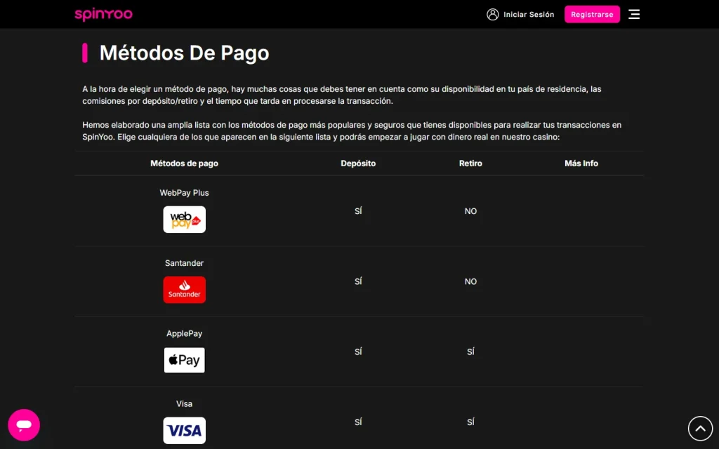Viewport: 719px width, 449px height.
Task: Click the WebPay Plus label
Action: click(x=185, y=193)
